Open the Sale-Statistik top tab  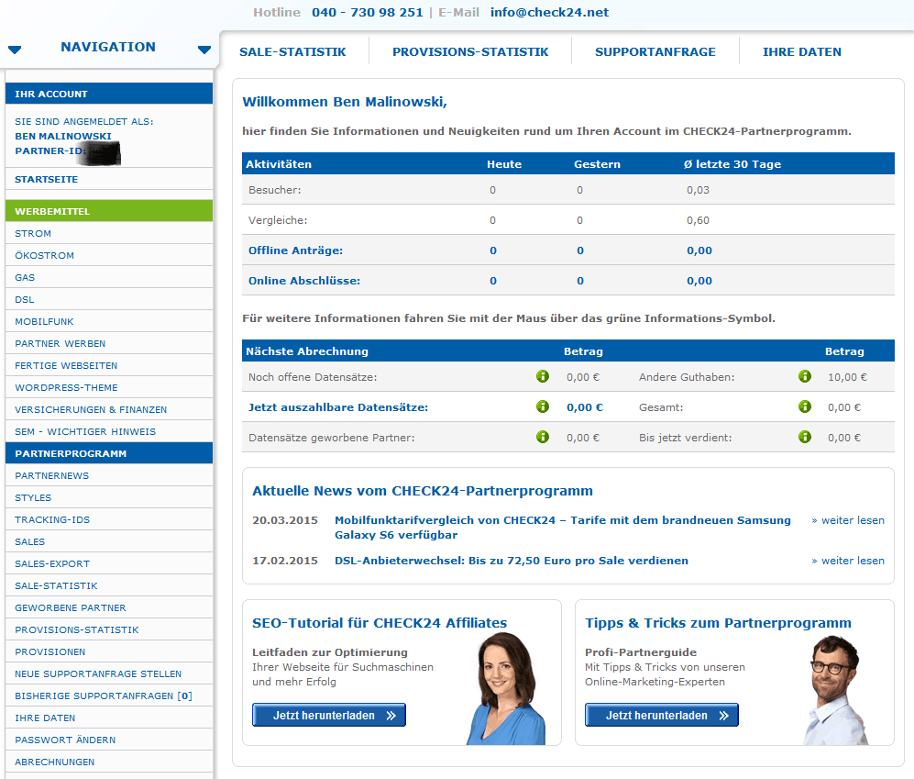tap(292, 52)
